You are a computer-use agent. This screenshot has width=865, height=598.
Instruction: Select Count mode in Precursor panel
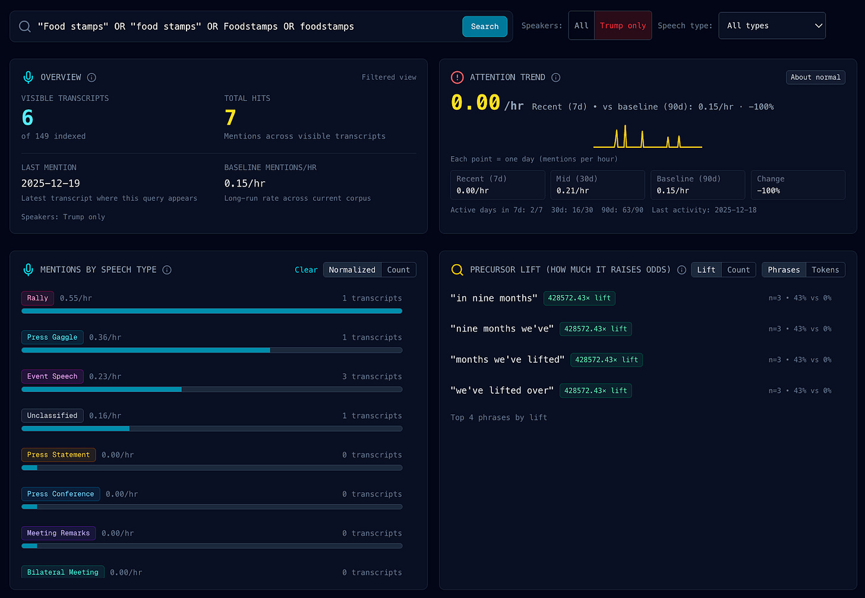[x=738, y=270]
